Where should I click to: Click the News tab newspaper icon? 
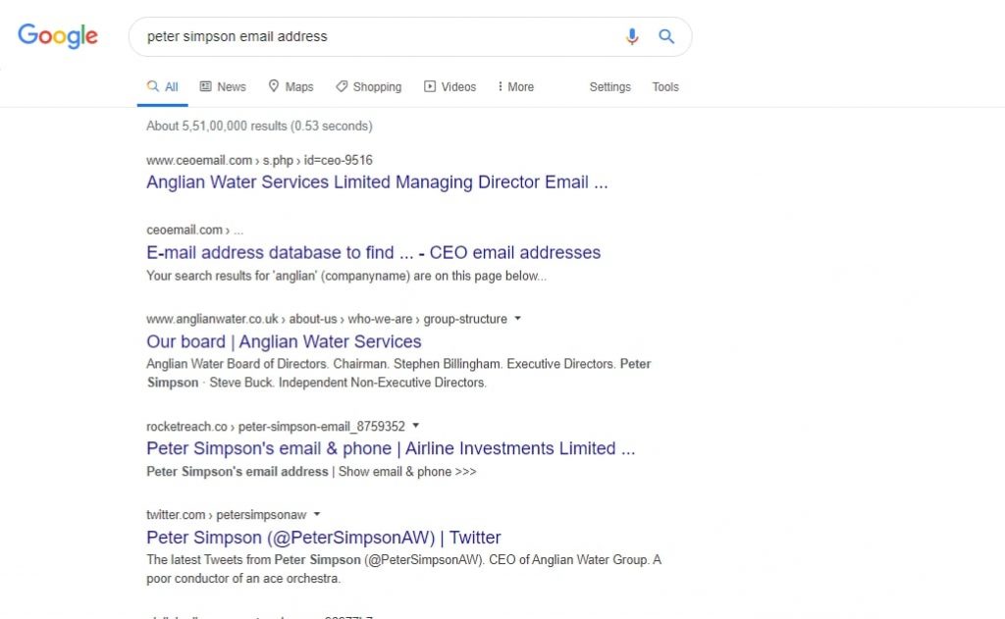(x=205, y=86)
